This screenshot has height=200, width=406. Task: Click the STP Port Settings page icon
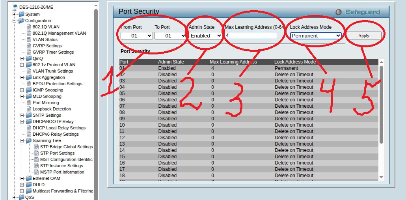(36, 153)
